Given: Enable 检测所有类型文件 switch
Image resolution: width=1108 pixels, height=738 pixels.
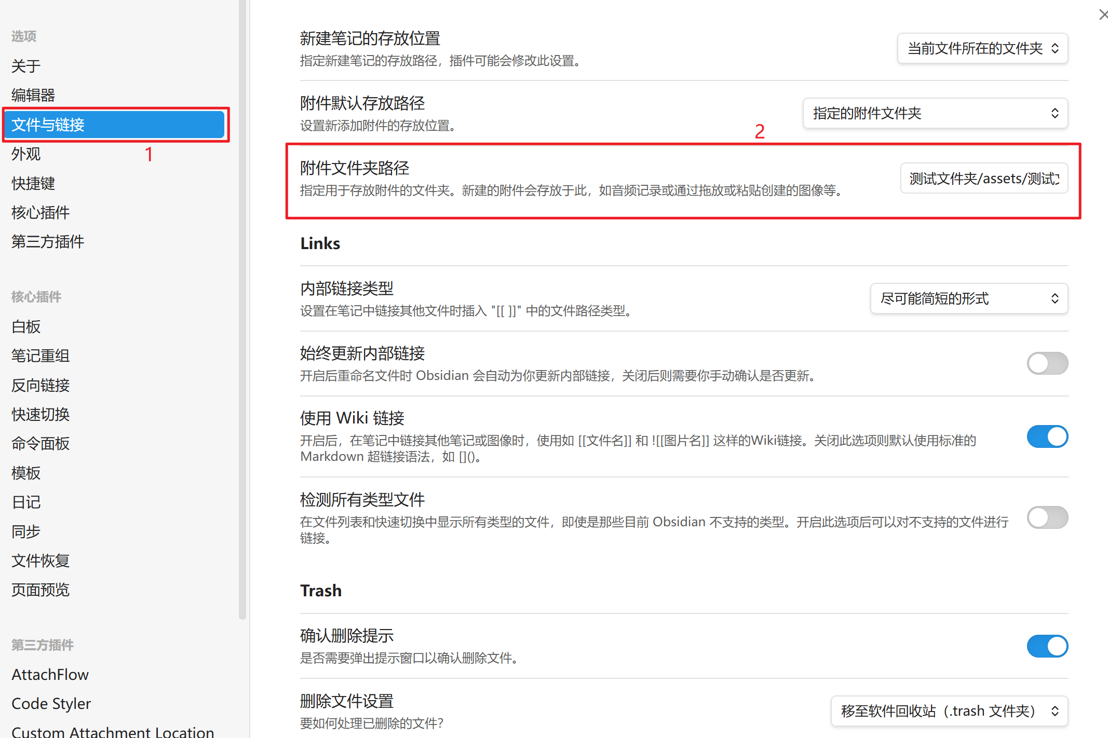Looking at the screenshot, I should coord(1047,517).
